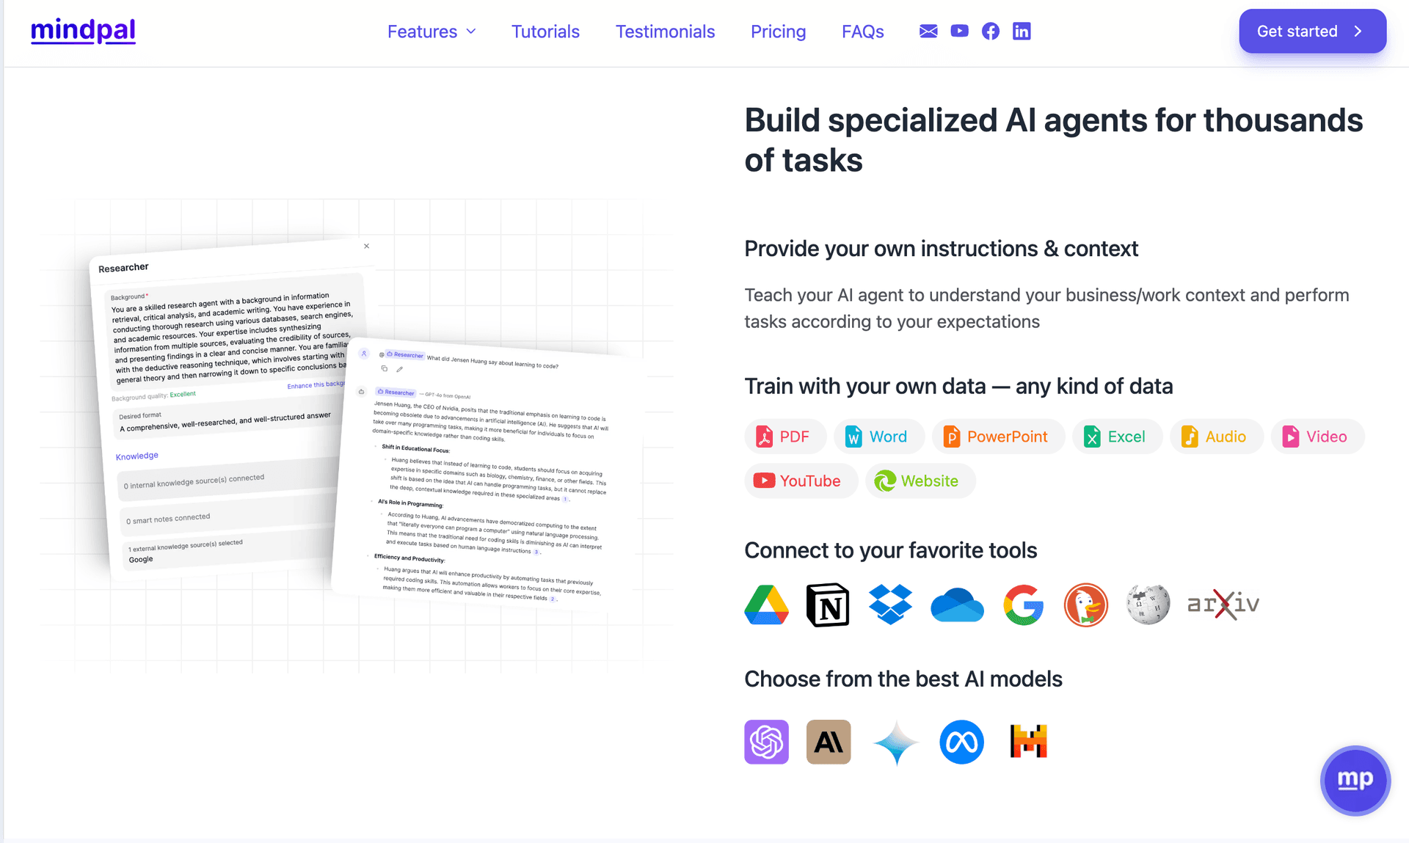The image size is (1409, 843).
Task: Click the Google Gemini star icon
Action: click(x=895, y=742)
